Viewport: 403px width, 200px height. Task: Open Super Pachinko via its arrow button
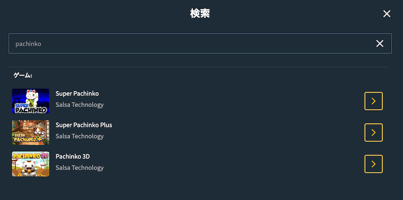tap(374, 101)
